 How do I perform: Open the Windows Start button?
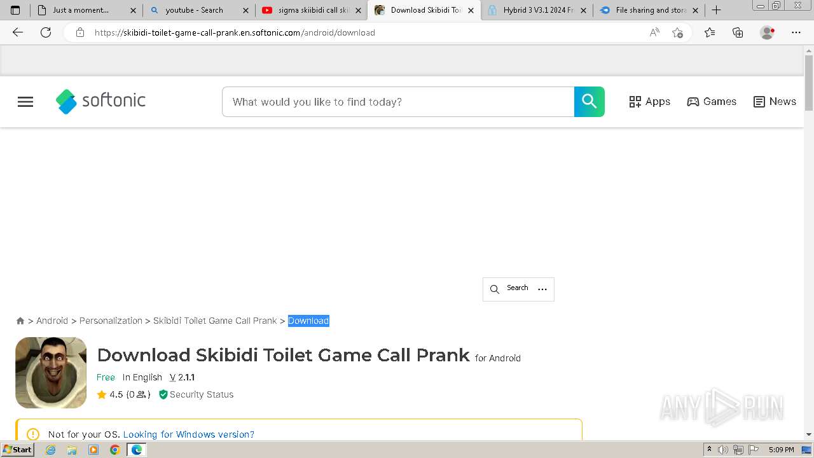(17, 450)
